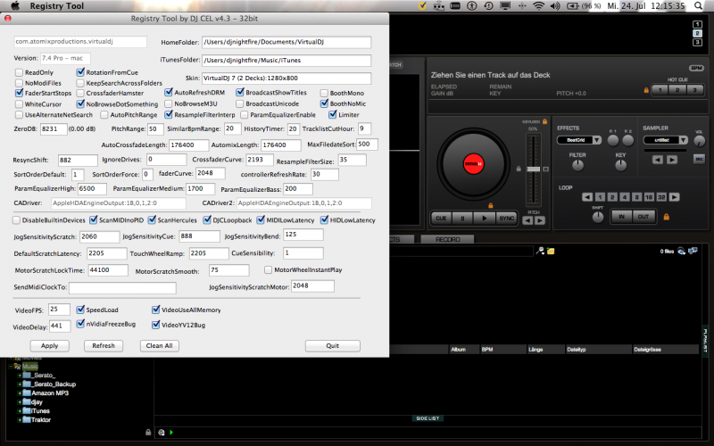Click pitch bend right arrow
714x446 pixels.
point(540,220)
